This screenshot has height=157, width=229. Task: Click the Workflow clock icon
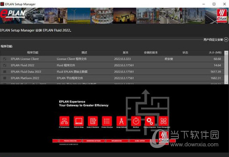point(136,121)
